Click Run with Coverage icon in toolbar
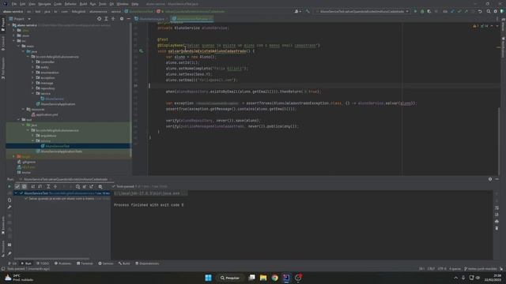506x284 pixels. pyautogui.click(x=429, y=11)
